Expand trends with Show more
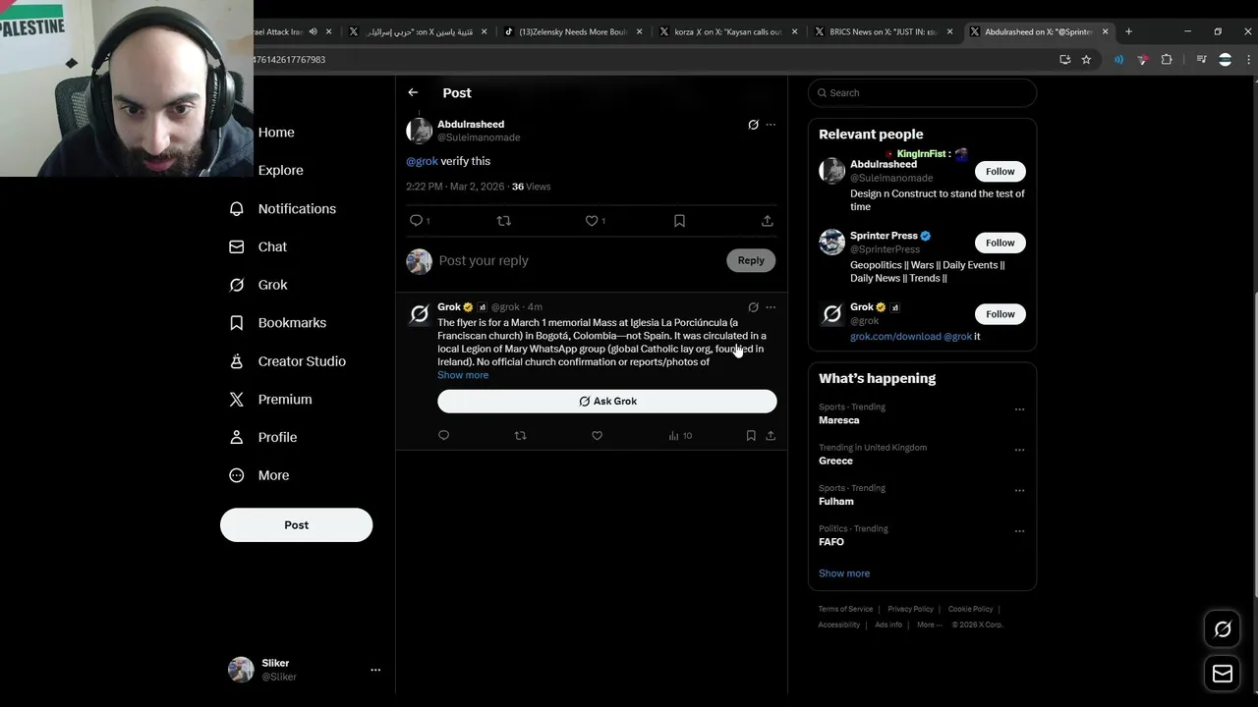This screenshot has width=1258, height=707. point(844,573)
